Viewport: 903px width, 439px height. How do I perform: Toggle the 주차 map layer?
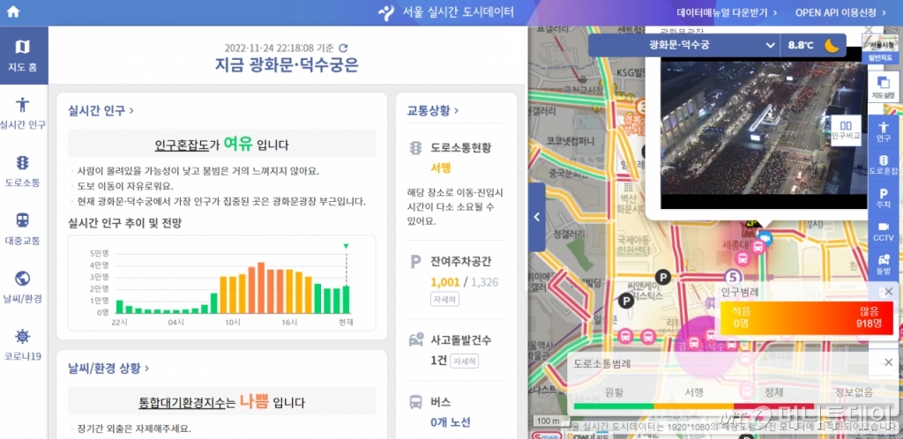883,197
